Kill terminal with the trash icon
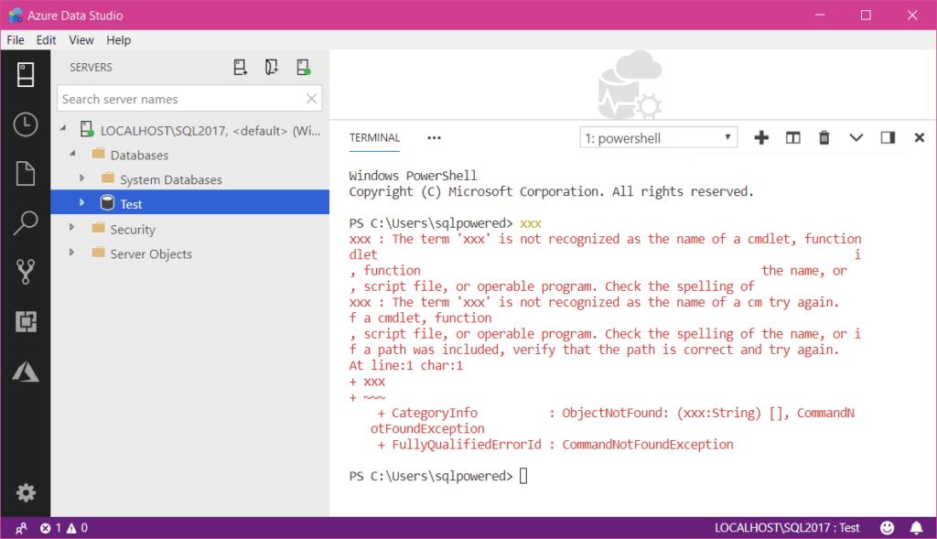The height and width of the screenshot is (539, 937). pyautogui.click(x=824, y=137)
